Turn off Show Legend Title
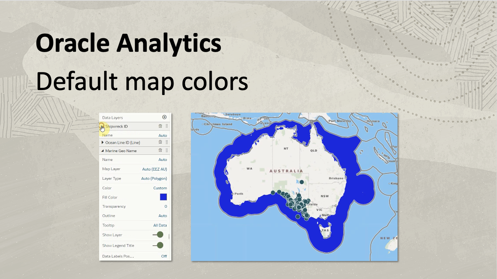497x279 pixels. click(x=159, y=245)
